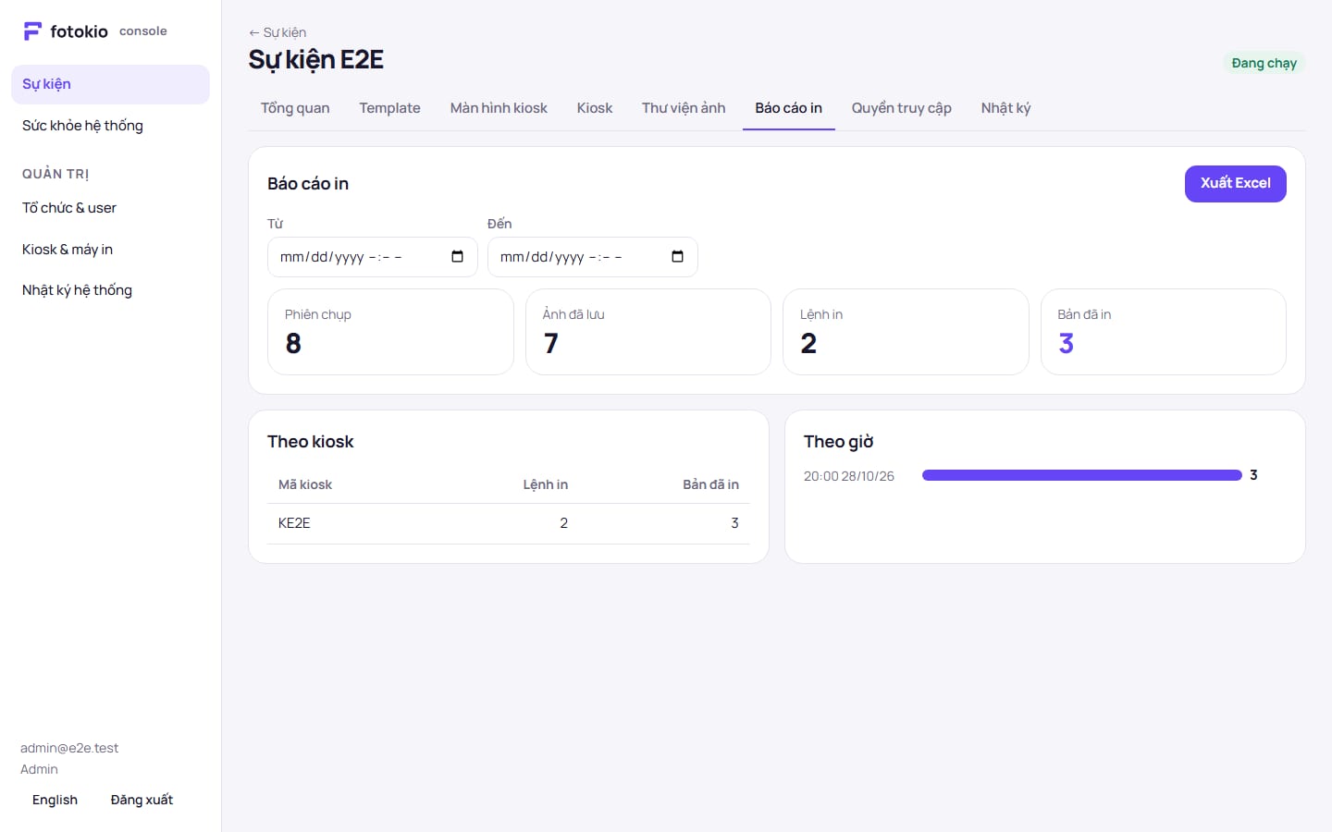Open Sức khỏe hệ thống page

pos(110,126)
